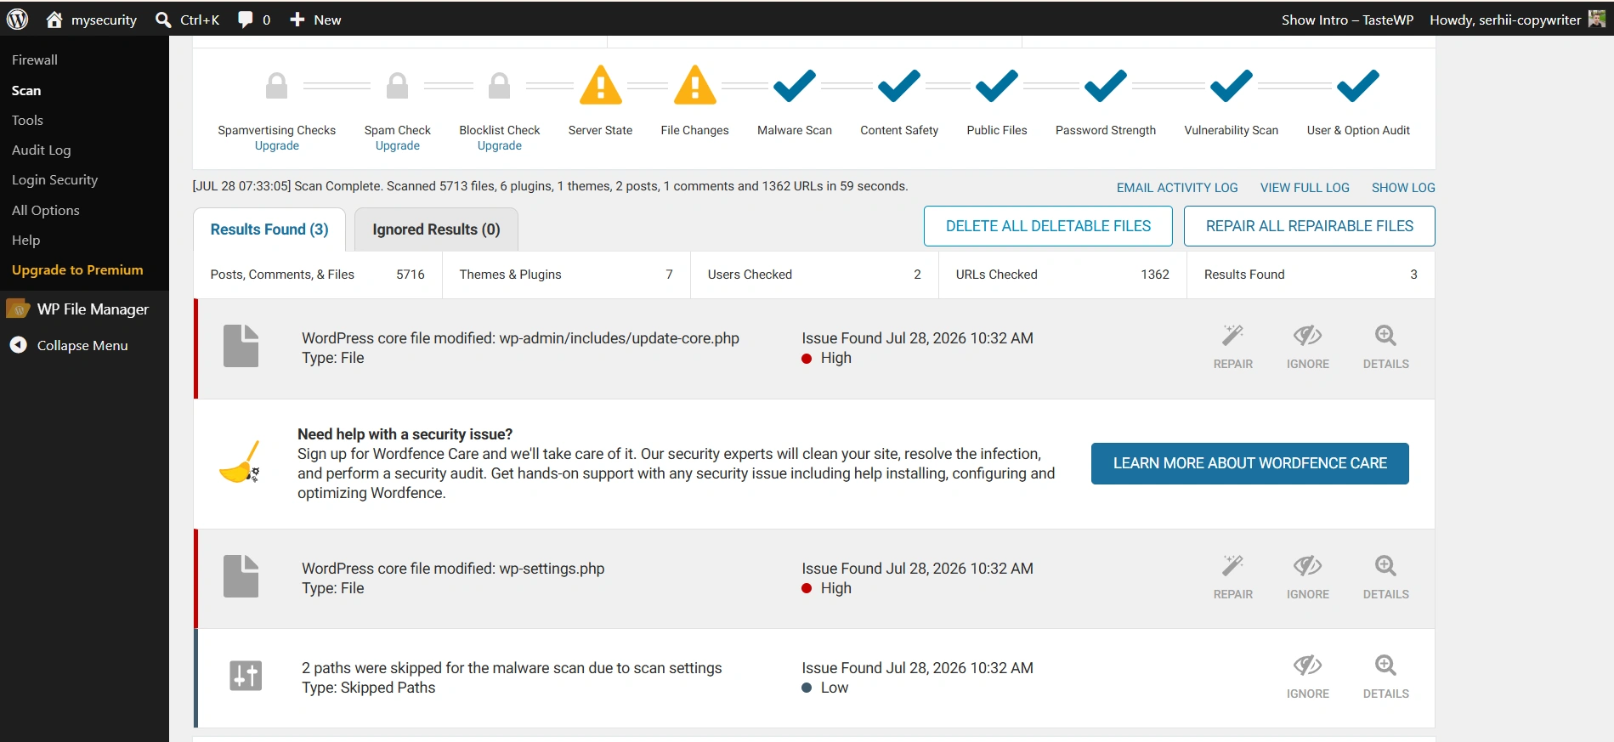The height and width of the screenshot is (742, 1614).
Task: Click the wp-settings.php issue title text
Action: tap(453, 568)
